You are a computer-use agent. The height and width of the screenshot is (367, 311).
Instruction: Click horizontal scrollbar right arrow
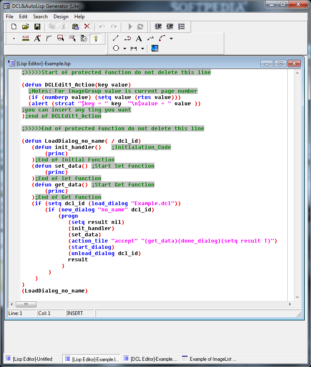(x=290, y=304)
